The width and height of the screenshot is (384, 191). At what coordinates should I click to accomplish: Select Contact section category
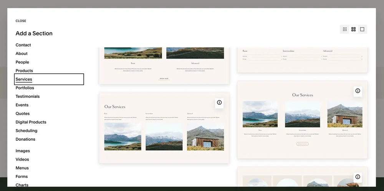[23, 45]
